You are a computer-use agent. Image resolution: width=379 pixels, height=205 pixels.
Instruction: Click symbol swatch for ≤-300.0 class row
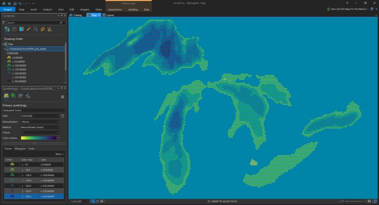pyautogui.click(x=12, y=196)
